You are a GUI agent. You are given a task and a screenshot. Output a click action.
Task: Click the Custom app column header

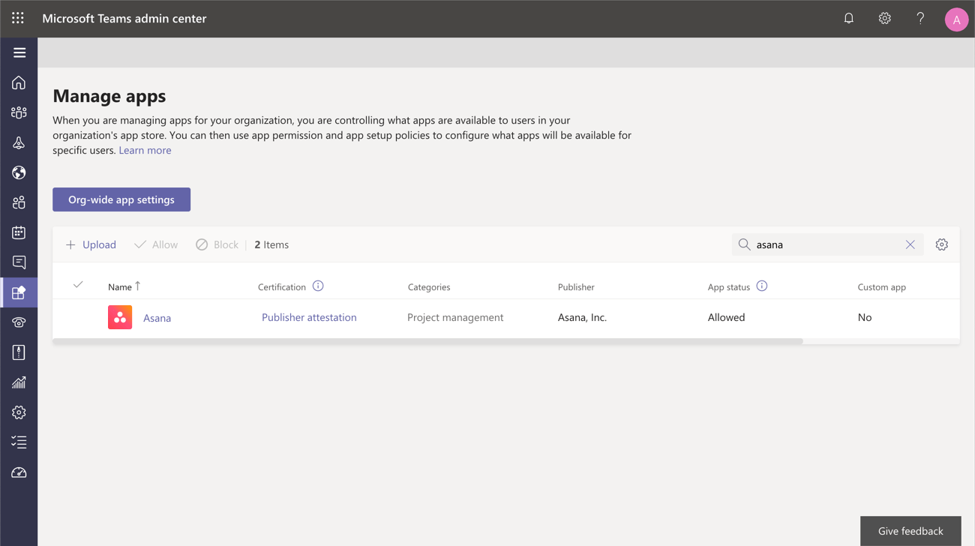coord(882,286)
